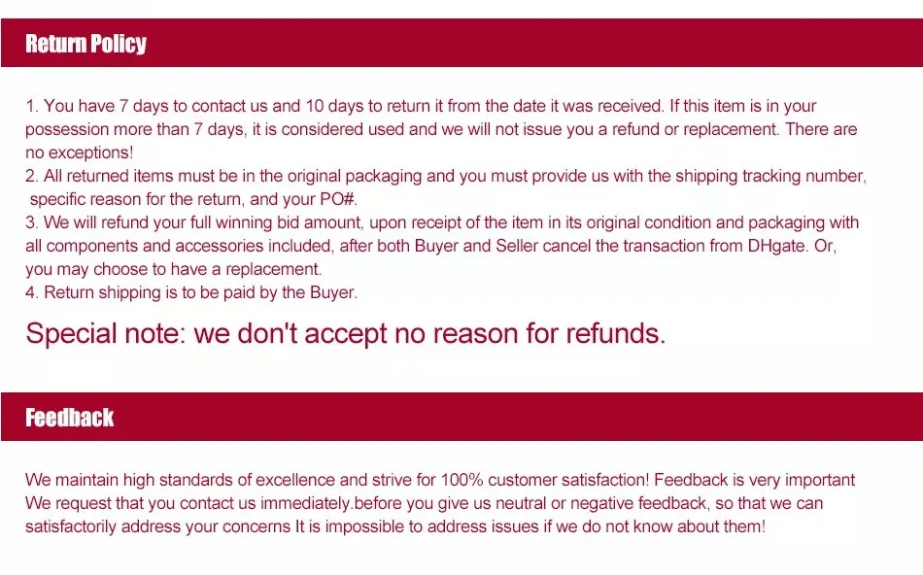Viewport: 923px width, 575px height.
Task: Click the word DHgate in rule 3
Action: [776, 246]
